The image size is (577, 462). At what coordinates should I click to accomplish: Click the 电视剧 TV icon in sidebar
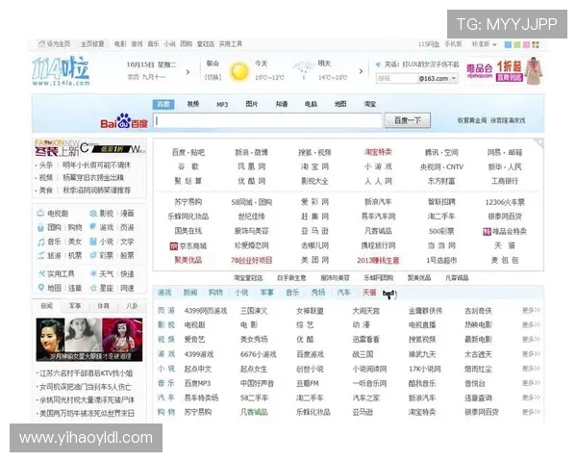(x=40, y=213)
